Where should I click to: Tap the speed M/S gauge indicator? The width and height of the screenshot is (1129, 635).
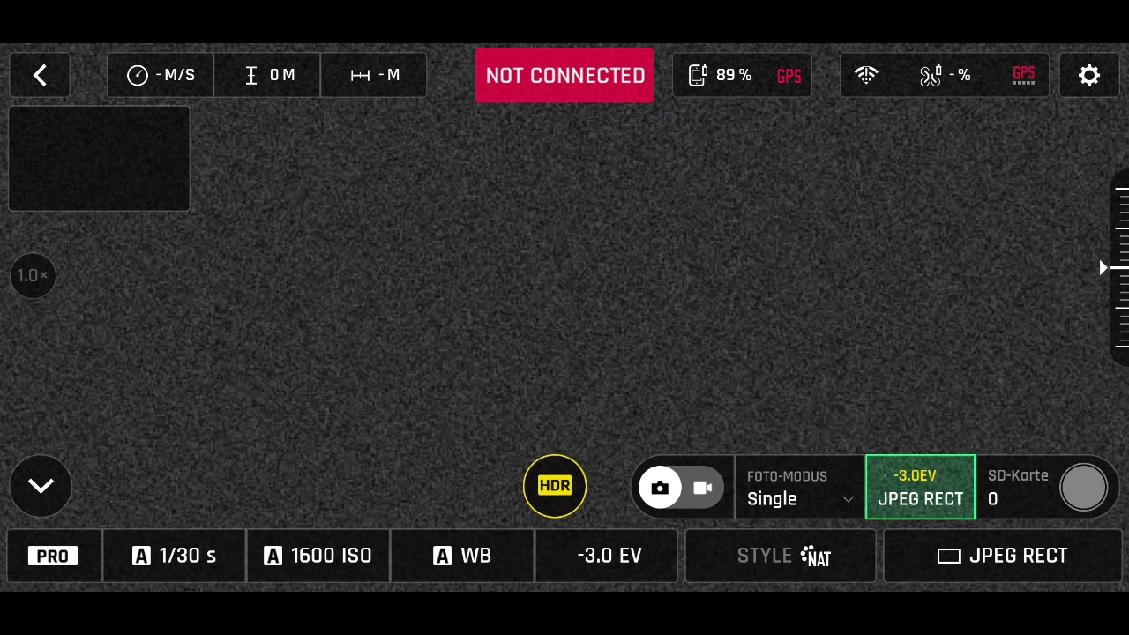(x=161, y=75)
